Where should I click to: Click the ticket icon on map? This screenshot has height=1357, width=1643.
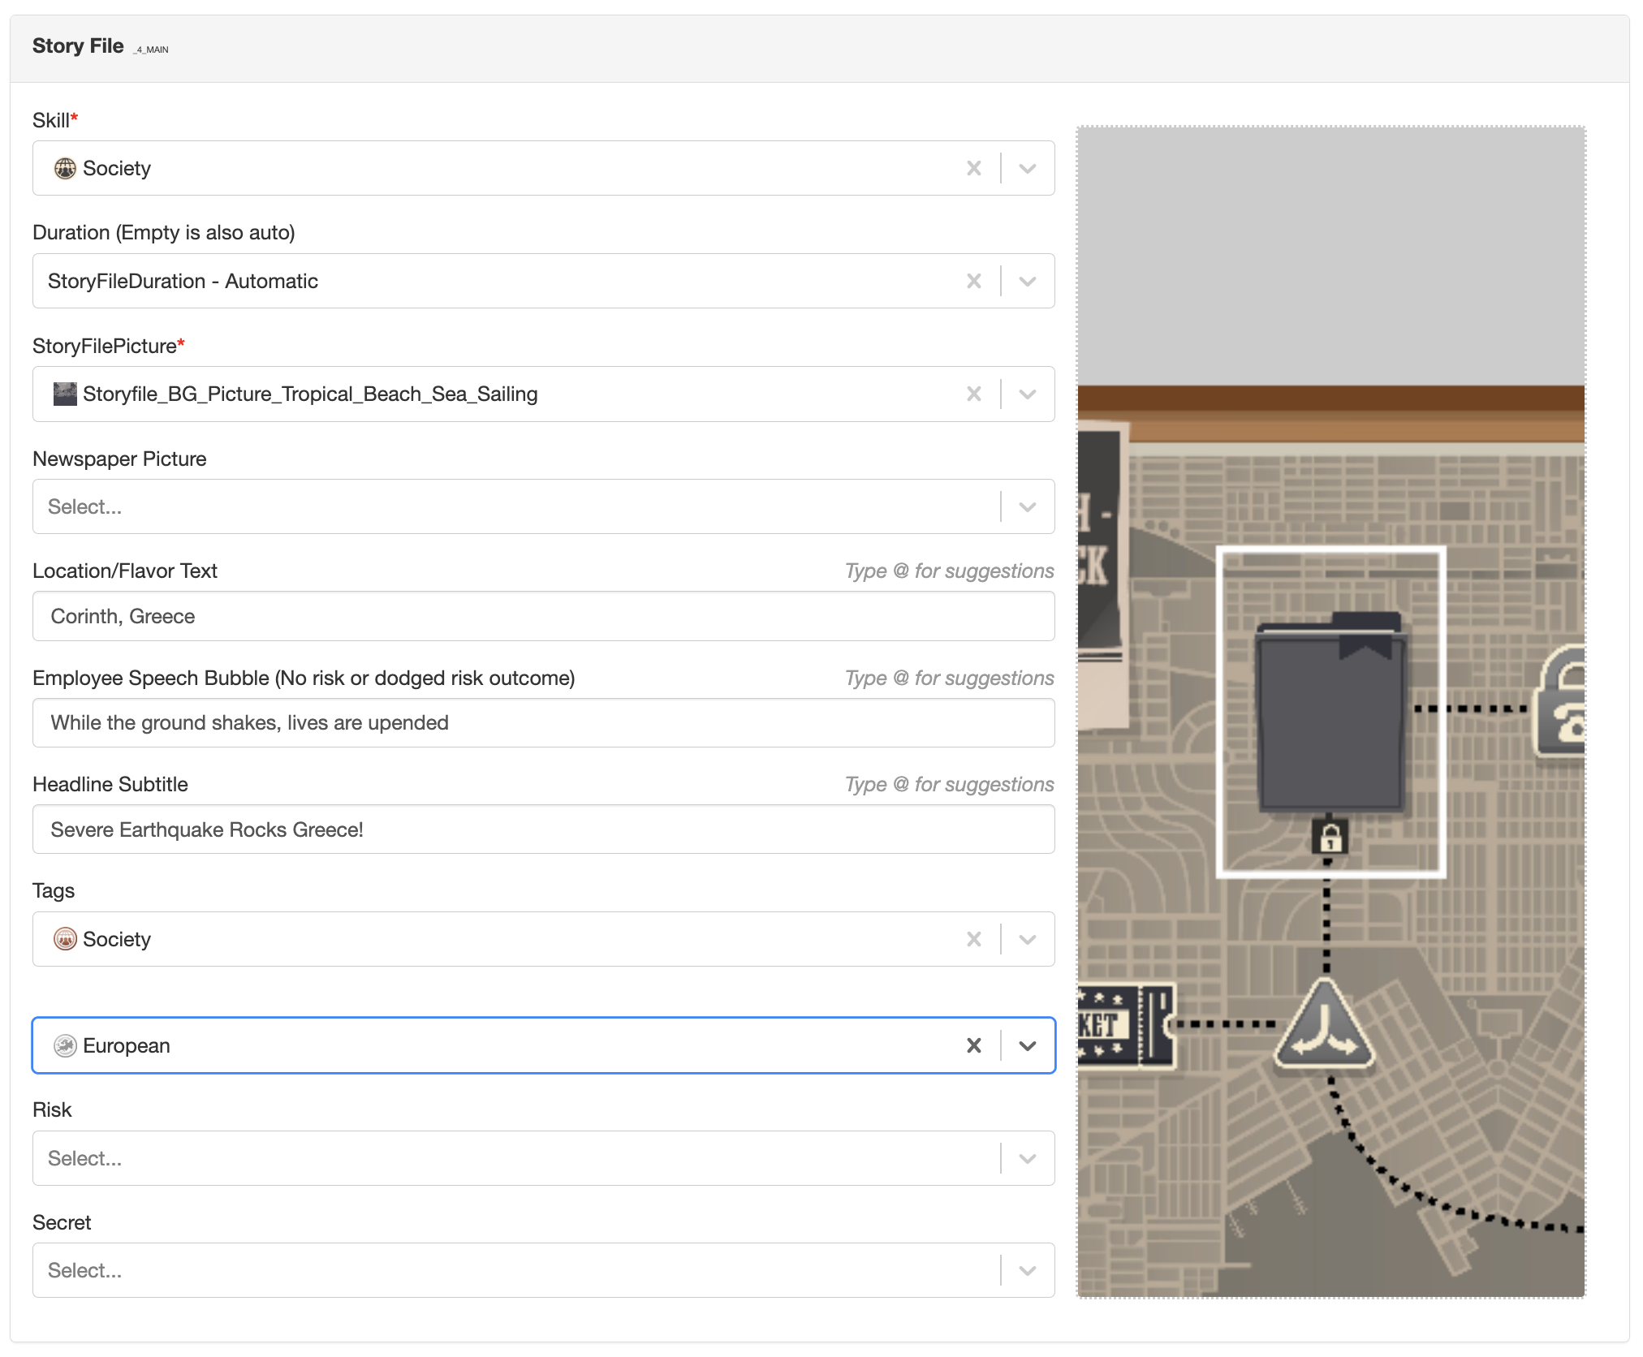(1127, 1025)
